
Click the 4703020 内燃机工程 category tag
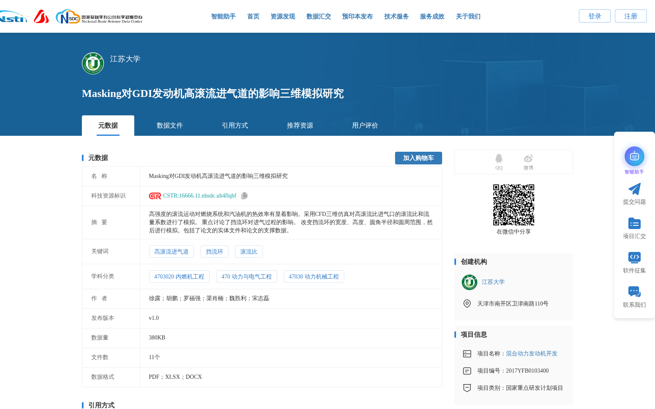179,276
